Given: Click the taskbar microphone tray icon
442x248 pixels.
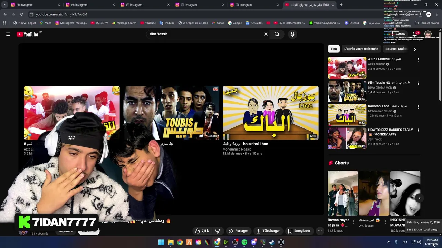Looking at the screenshot, I should pyautogui.click(x=396, y=242).
